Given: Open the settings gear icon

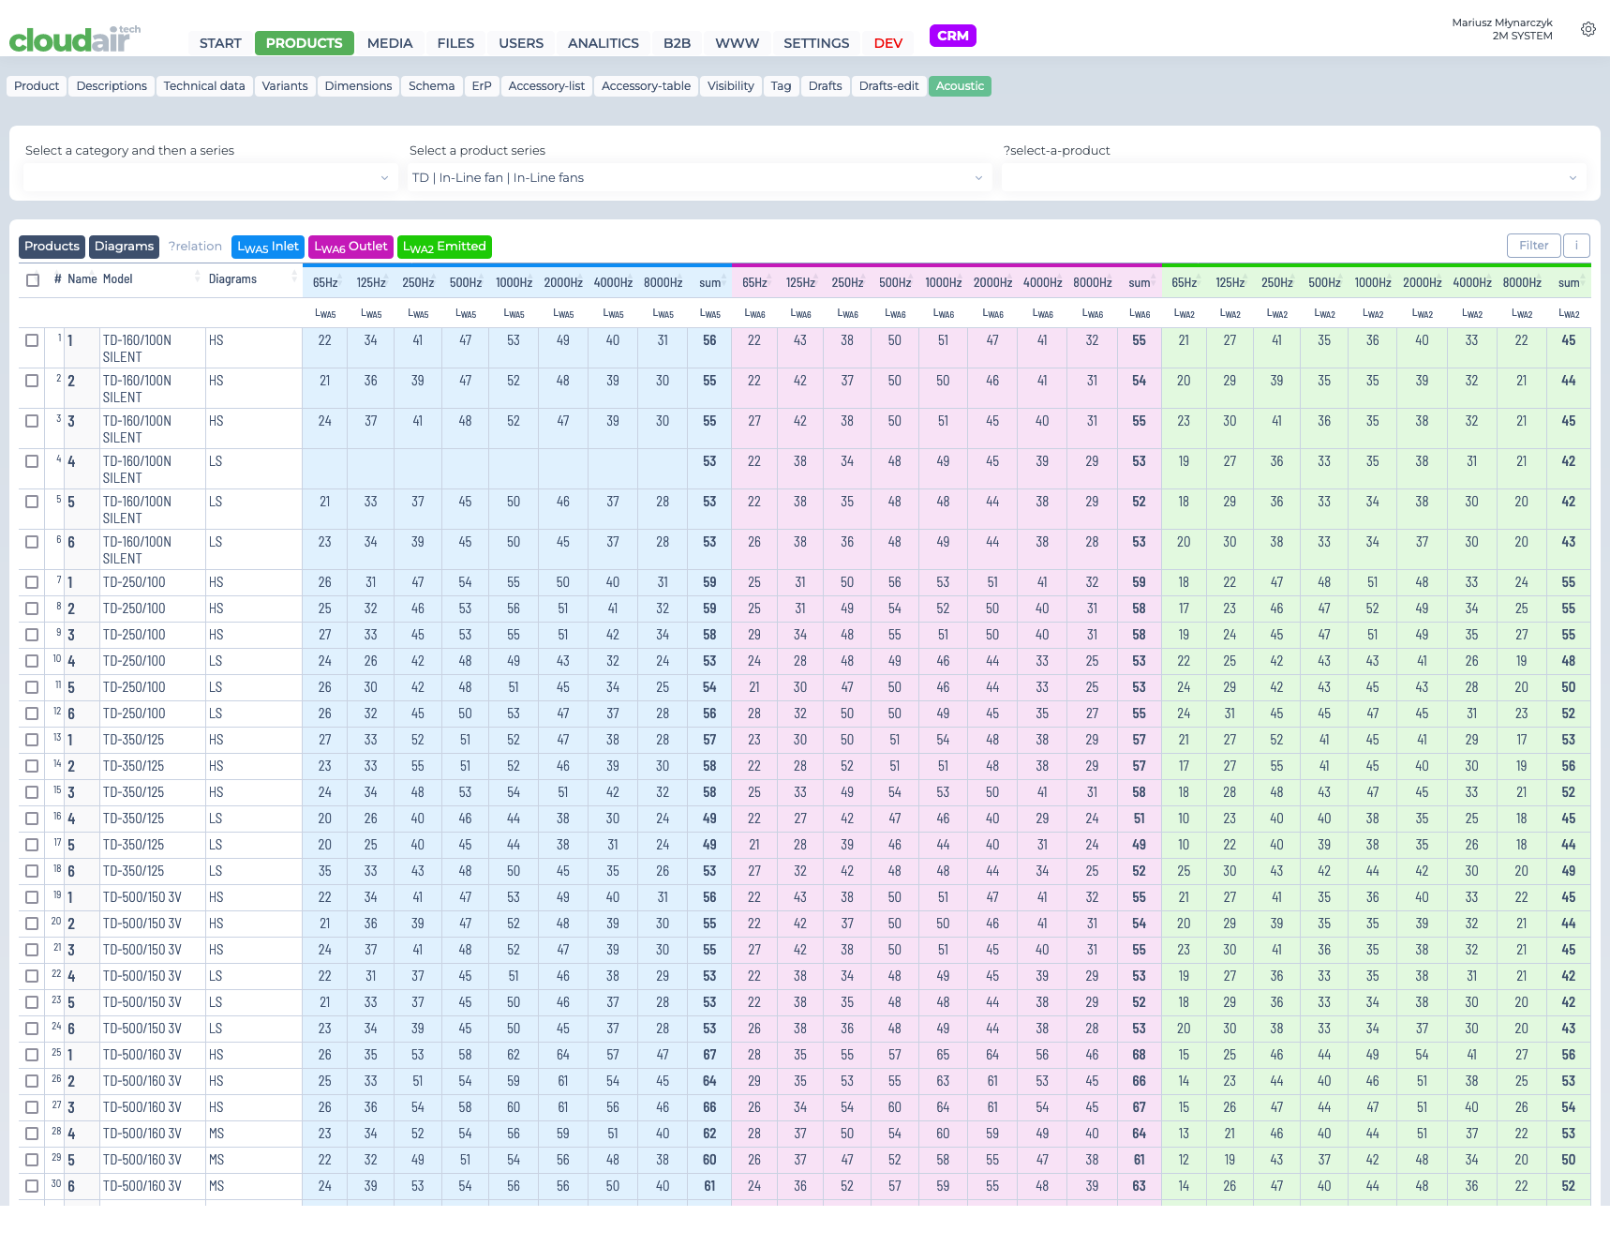Looking at the screenshot, I should click(1588, 29).
